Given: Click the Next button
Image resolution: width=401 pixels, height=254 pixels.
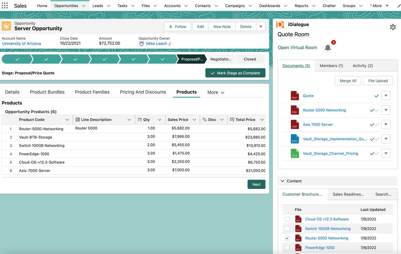Looking at the screenshot, I should tap(256, 184).
